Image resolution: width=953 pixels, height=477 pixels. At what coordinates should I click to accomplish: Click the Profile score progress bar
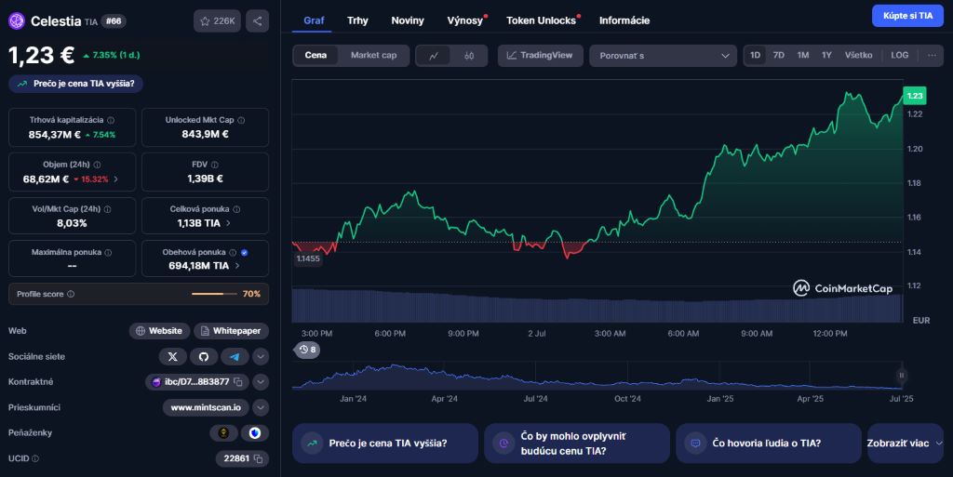[214, 295]
